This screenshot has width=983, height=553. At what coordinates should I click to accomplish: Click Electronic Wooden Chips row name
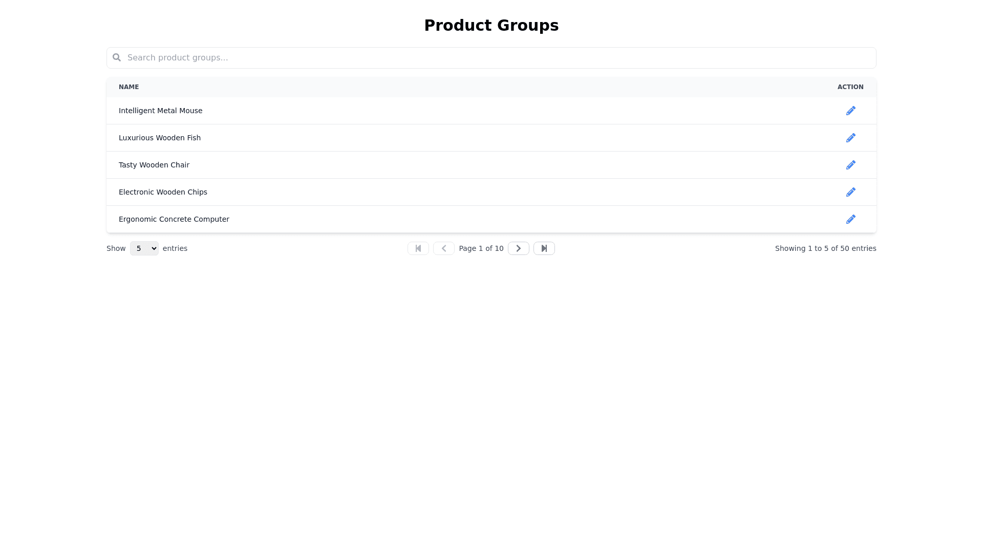tap(163, 192)
